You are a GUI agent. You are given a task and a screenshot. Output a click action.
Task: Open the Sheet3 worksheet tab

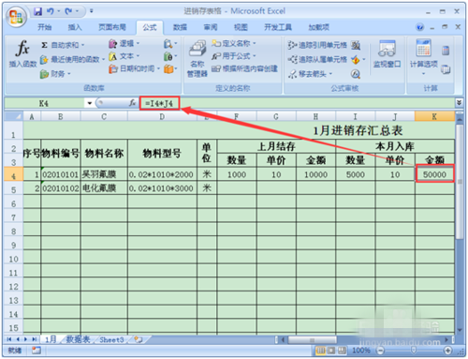pos(111,340)
